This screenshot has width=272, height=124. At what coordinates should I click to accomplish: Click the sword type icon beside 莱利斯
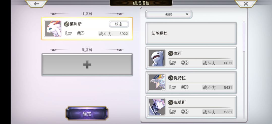[x=66, y=24]
